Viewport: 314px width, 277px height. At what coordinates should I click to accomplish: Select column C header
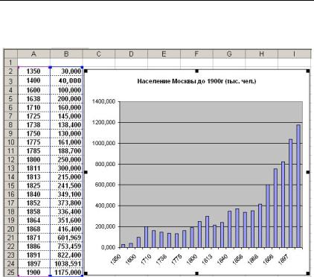coord(99,54)
